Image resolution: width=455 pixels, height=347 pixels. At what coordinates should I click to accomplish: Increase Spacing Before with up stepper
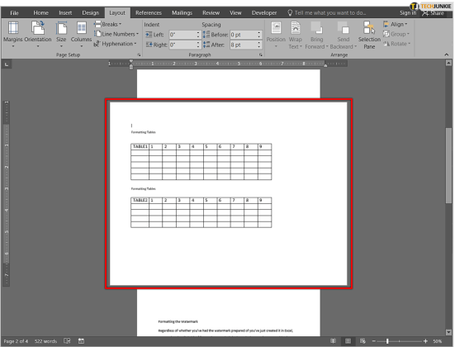click(258, 33)
